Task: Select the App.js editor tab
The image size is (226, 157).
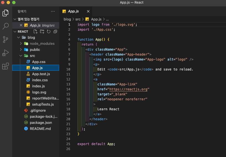Action: coord(76,11)
